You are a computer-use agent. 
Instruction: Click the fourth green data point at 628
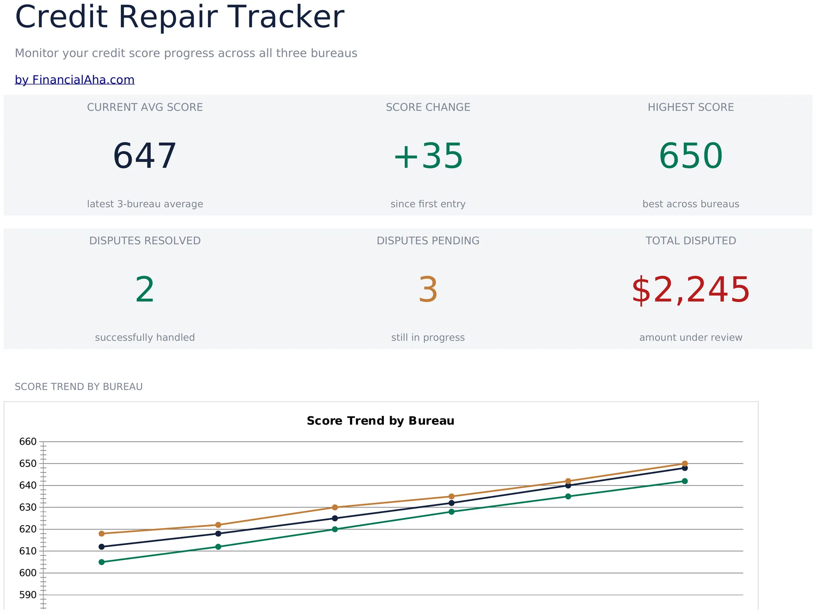pyautogui.click(x=452, y=512)
